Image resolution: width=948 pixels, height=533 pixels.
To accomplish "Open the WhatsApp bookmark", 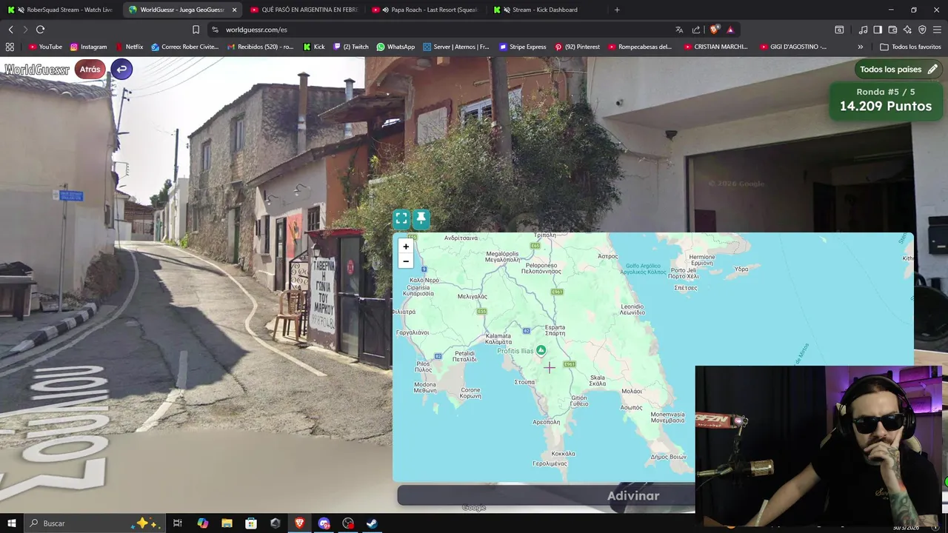I will (395, 47).
